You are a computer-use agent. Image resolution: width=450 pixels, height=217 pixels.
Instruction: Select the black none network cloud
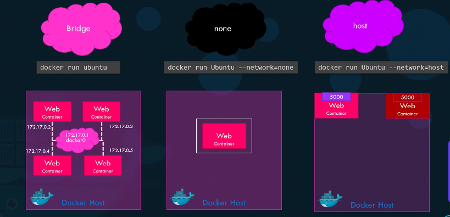(226, 29)
